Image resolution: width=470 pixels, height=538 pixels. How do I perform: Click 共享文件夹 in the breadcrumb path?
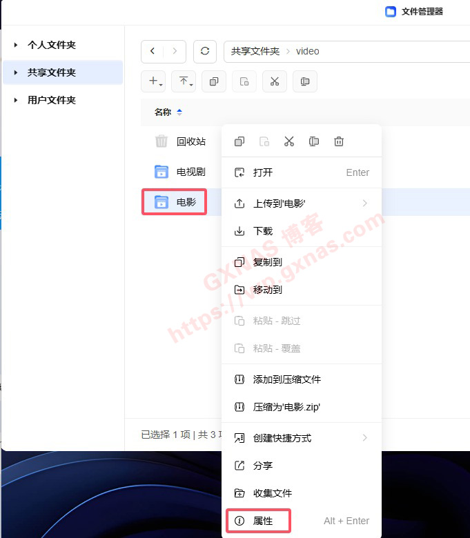(255, 51)
